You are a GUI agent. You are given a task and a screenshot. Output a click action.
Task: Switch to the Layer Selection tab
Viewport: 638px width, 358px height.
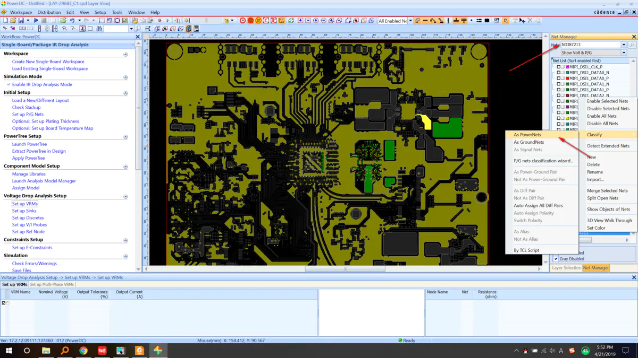[566, 268]
